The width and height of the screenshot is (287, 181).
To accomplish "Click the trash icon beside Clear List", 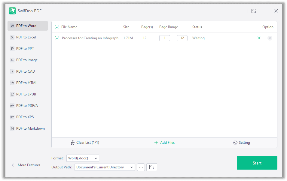I will point(73,143).
